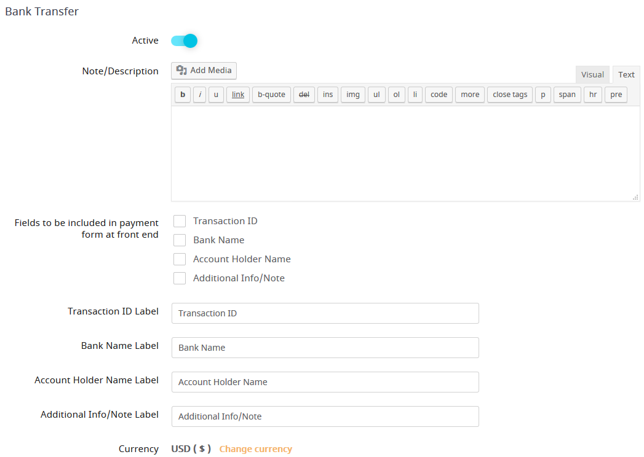Click the 'USD ( $ )' currency value

(x=191, y=449)
